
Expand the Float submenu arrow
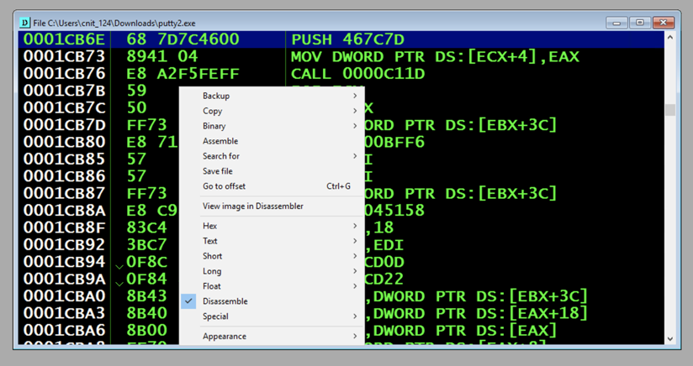[355, 285]
